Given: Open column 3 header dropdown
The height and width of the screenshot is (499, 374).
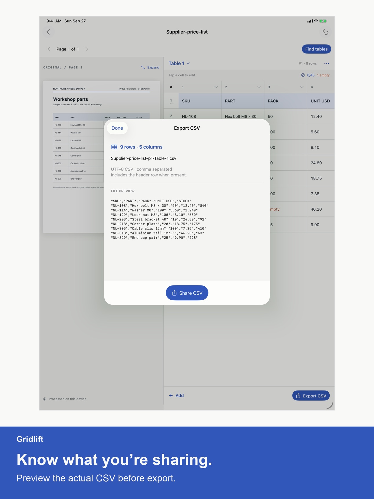Looking at the screenshot, I should [x=302, y=87].
